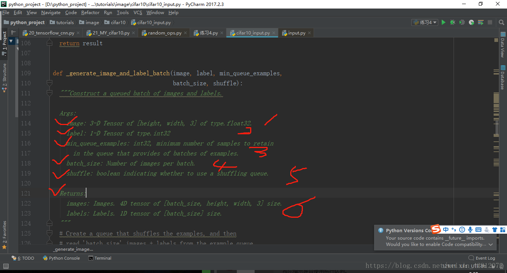The image size is (507, 273).
Task: Open the Sogou toolbox grid icon
Action: coord(503,230)
